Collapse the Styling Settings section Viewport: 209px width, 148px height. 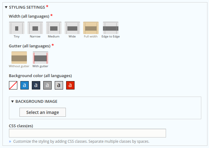pyautogui.click(x=6, y=7)
